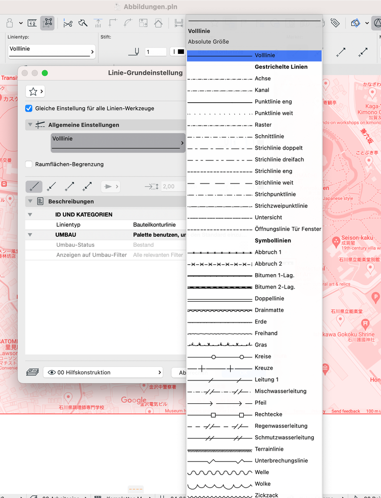The width and height of the screenshot is (381, 498).
Task: Click the Abbrechen button in dialog
Action: (x=179, y=372)
